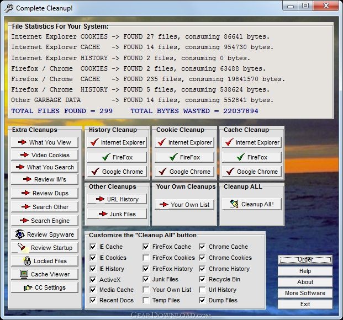This screenshot has height=320, width=343.
Task: Check the Temp Files checkbox
Action: coord(146,300)
